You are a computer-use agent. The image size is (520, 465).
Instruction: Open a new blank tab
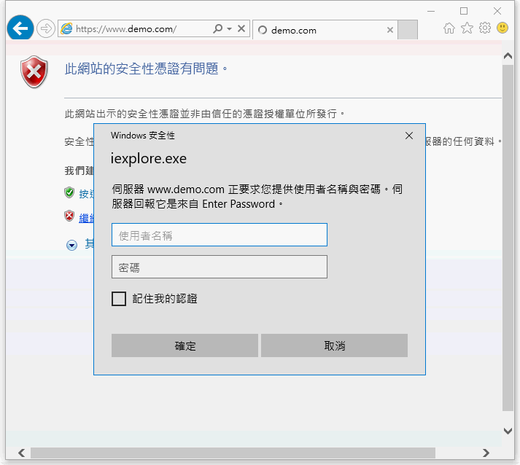click(x=407, y=30)
